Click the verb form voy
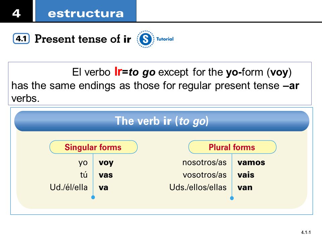The height and width of the screenshot is (242, 322). (106, 163)
